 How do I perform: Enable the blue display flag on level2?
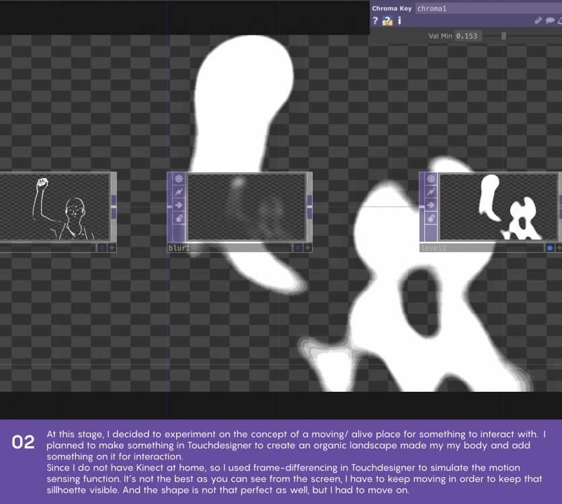(x=549, y=248)
